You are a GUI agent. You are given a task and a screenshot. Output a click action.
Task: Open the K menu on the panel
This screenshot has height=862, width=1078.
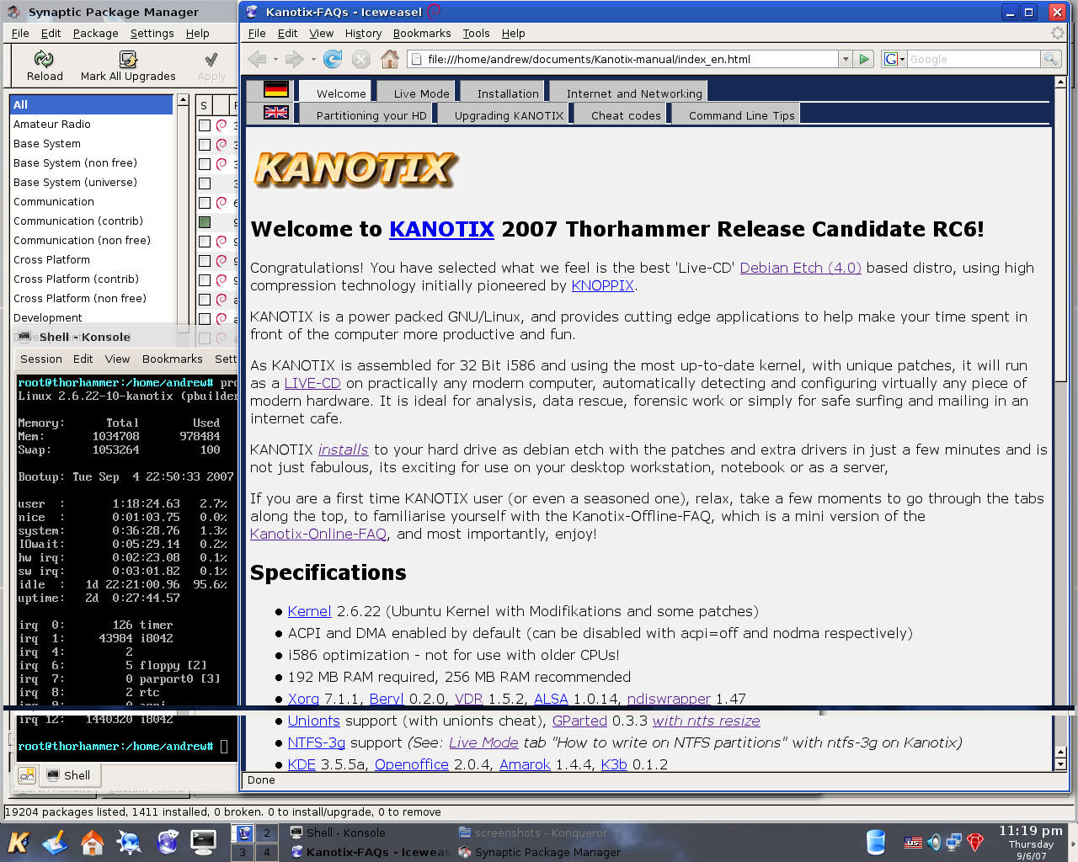(19, 842)
